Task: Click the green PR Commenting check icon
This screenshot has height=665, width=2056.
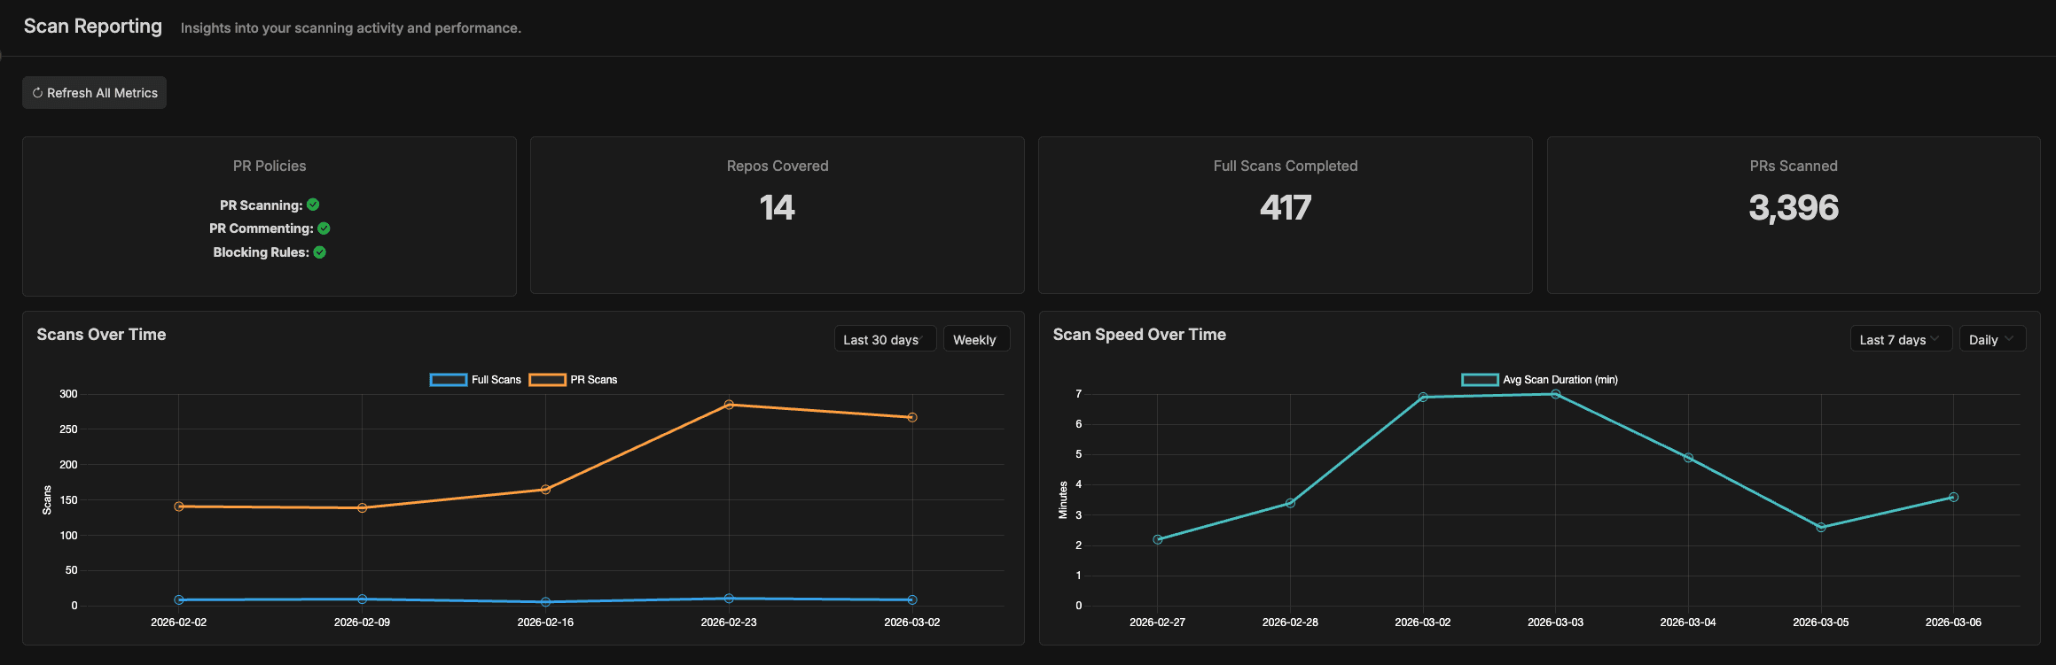Action: point(324,228)
